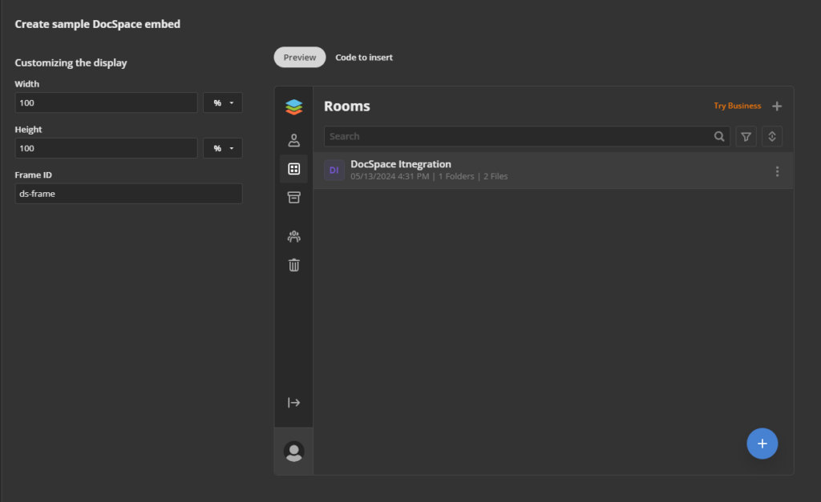Image resolution: width=821 pixels, height=502 pixels.
Task: Click the Try Business link
Action: tap(737, 105)
